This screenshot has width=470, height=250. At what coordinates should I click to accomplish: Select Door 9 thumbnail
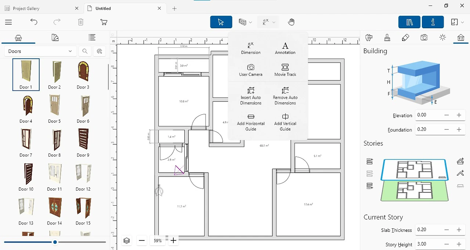point(83,142)
